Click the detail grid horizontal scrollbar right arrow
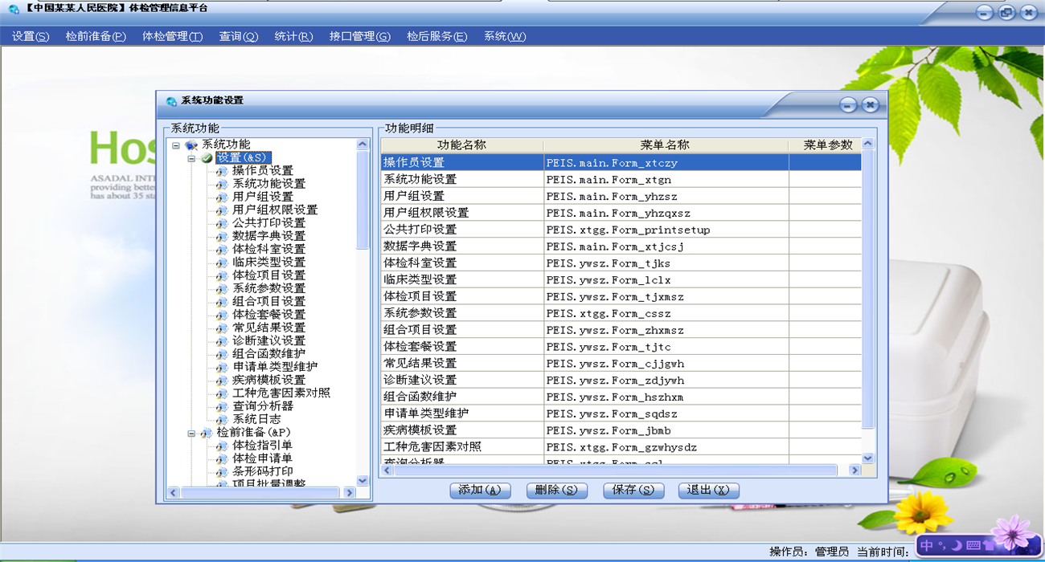This screenshot has width=1045, height=562. 854,470
